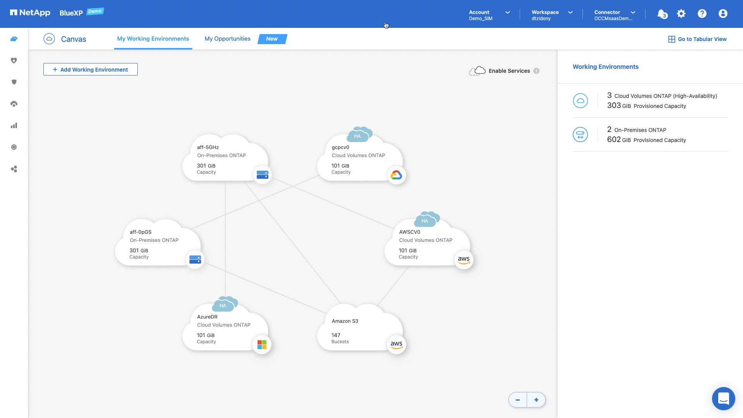Open the health heart icon in sidebar
This screenshot has height=418, width=743.
14,60
